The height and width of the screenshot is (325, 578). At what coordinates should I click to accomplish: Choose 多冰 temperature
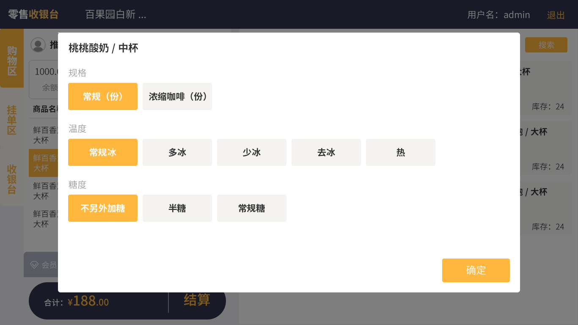click(177, 152)
